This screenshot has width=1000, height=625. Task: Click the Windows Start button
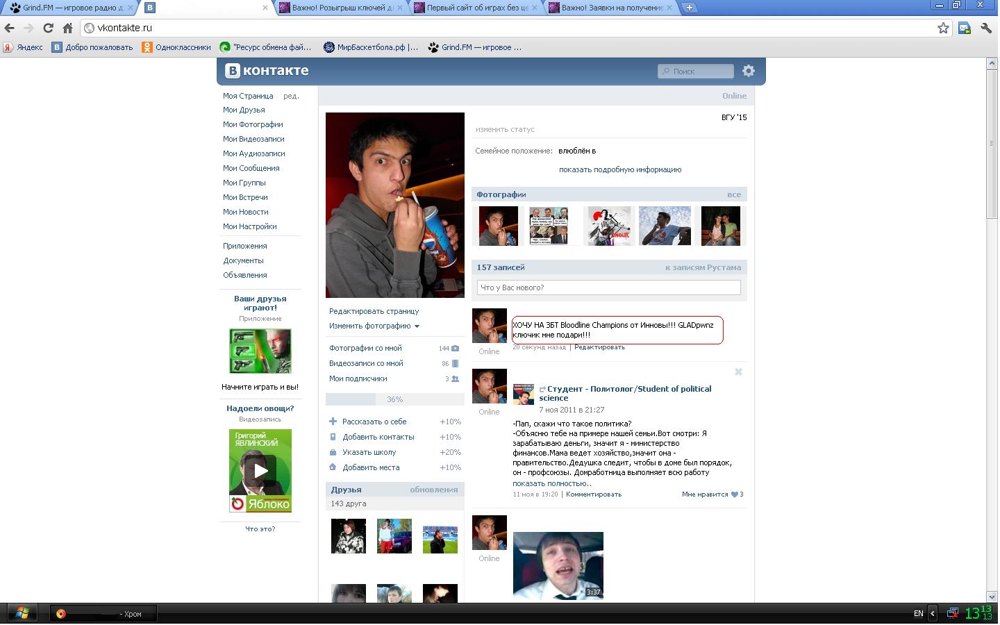22,613
